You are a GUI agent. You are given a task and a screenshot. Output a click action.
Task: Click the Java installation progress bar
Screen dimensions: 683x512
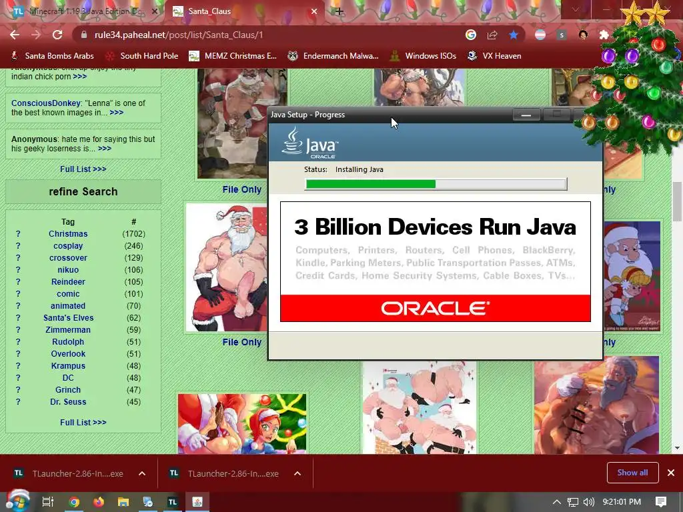coord(436,184)
